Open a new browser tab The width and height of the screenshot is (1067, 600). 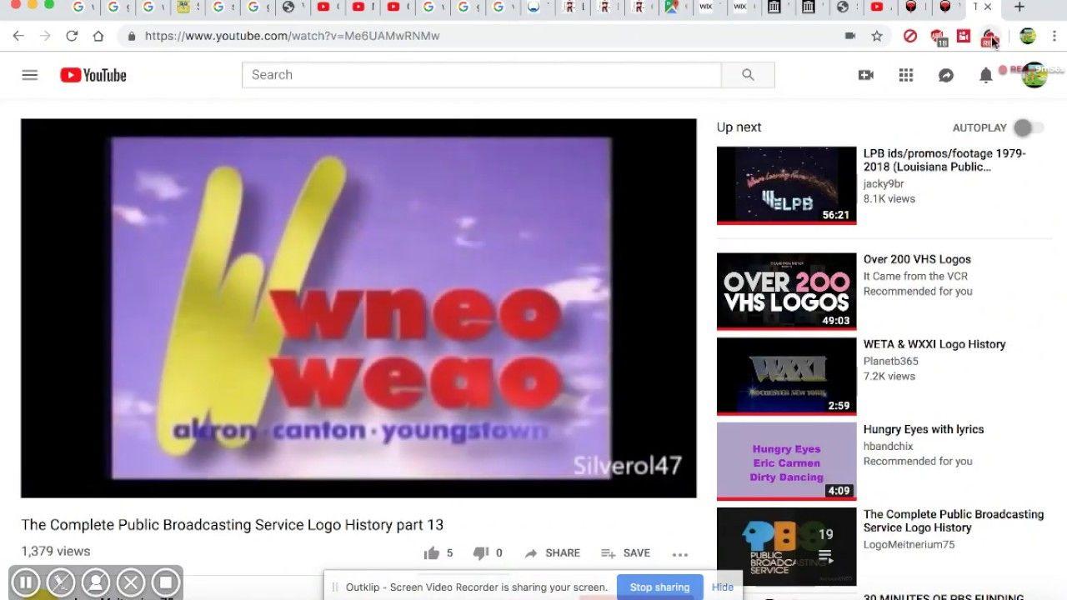(x=1019, y=7)
